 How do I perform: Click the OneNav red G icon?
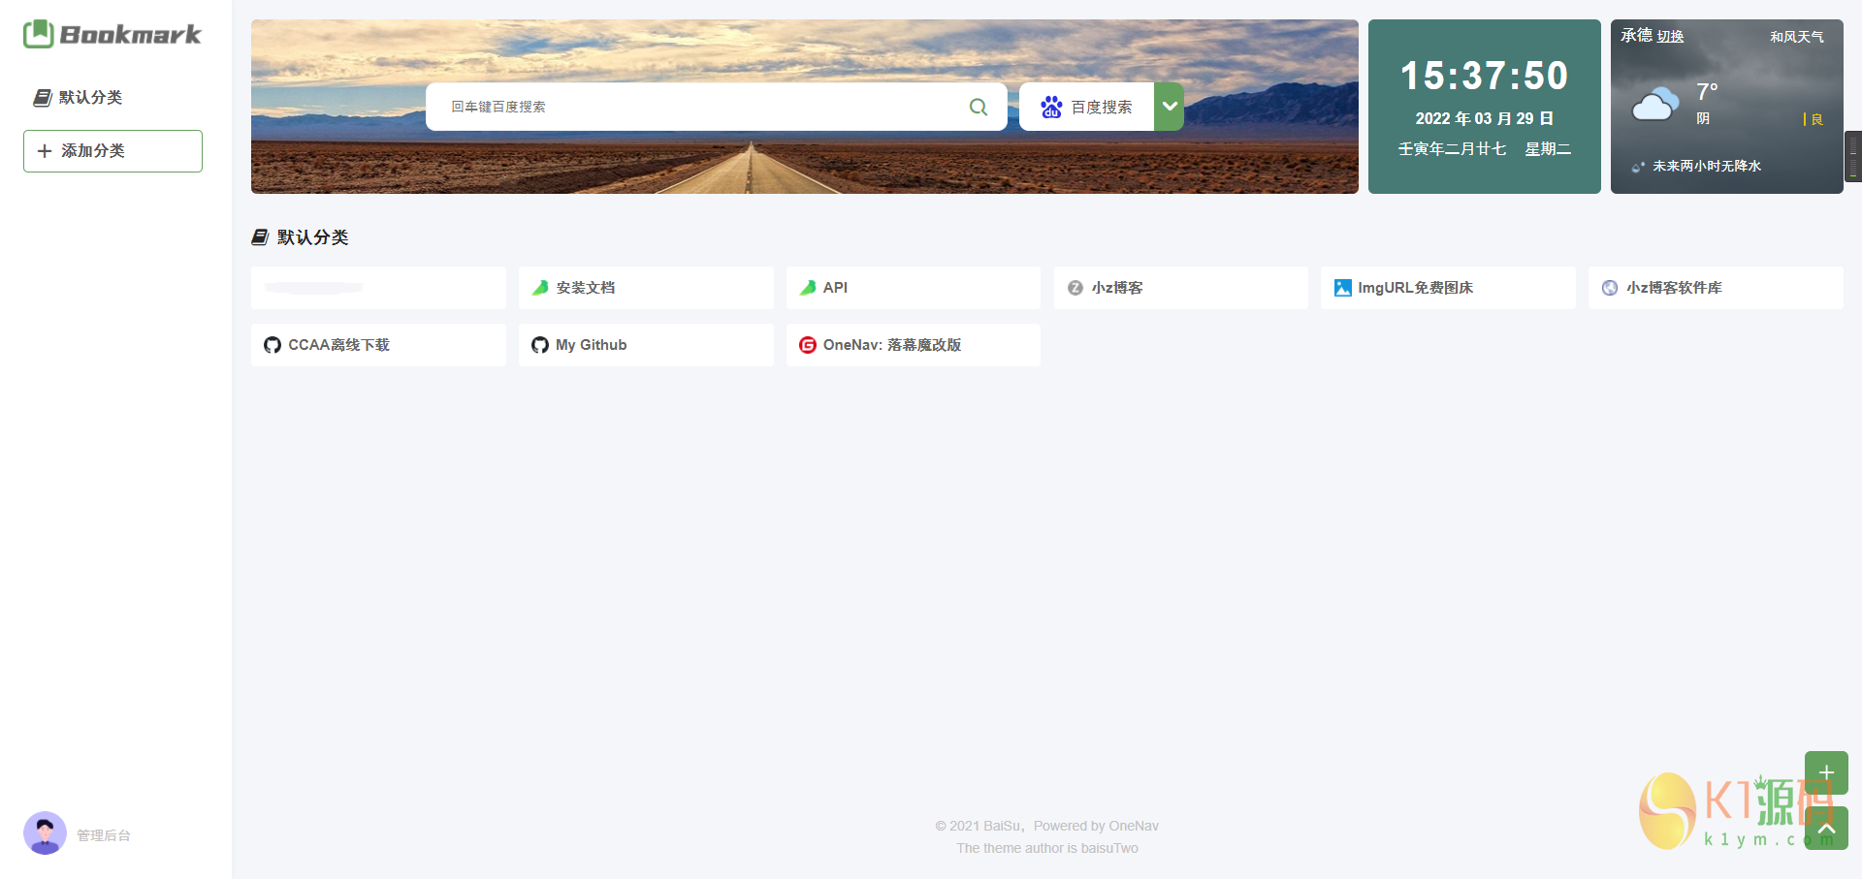pyautogui.click(x=808, y=345)
